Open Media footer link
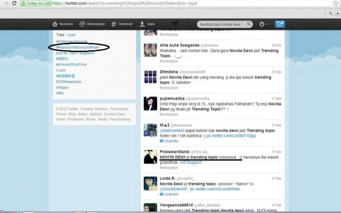341x213 pixels. click(x=103, y=119)
